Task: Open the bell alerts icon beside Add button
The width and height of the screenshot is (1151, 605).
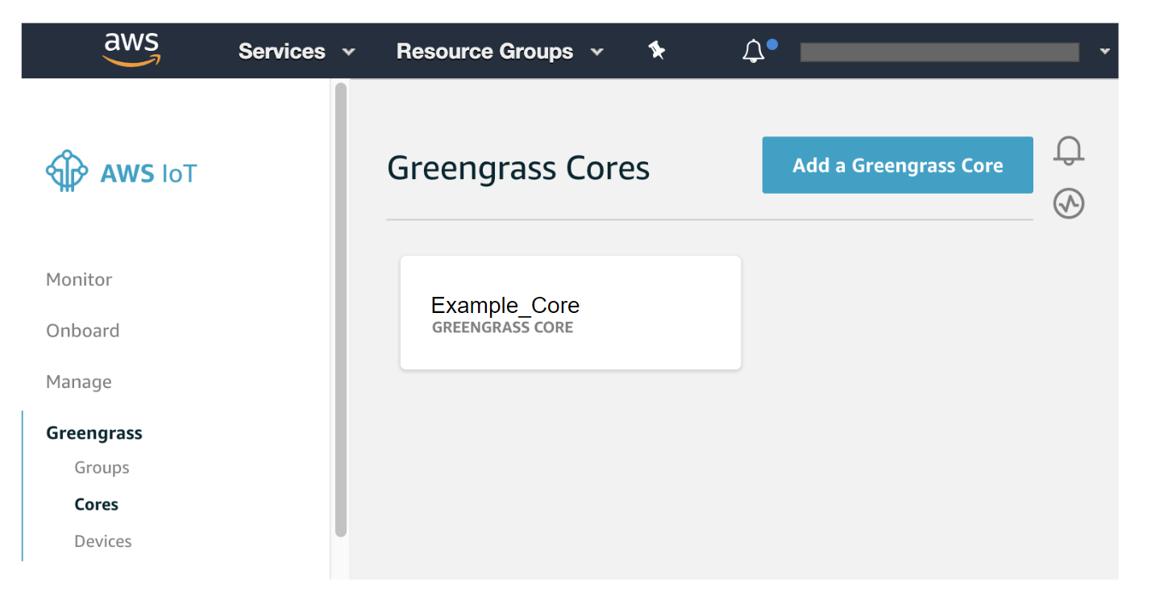Action: pyautogui.click(x=1069, y=151)
